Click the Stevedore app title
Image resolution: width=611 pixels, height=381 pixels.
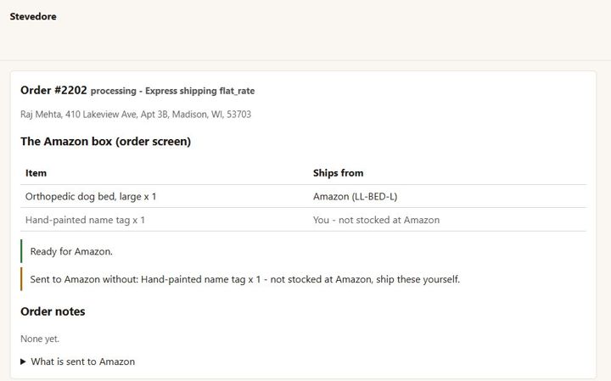33,16
